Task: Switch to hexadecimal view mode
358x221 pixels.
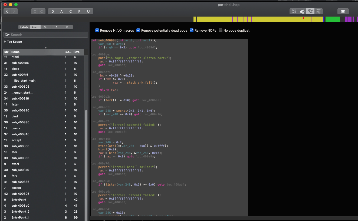Action: 318,11
